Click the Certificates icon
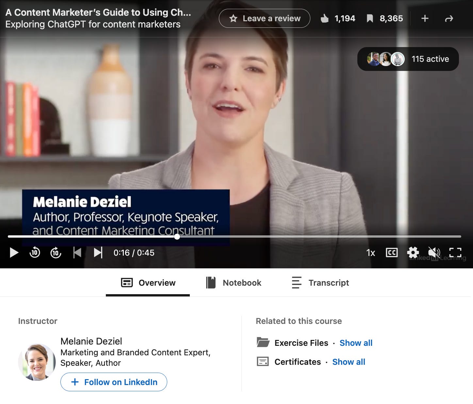 coord(263,362)
